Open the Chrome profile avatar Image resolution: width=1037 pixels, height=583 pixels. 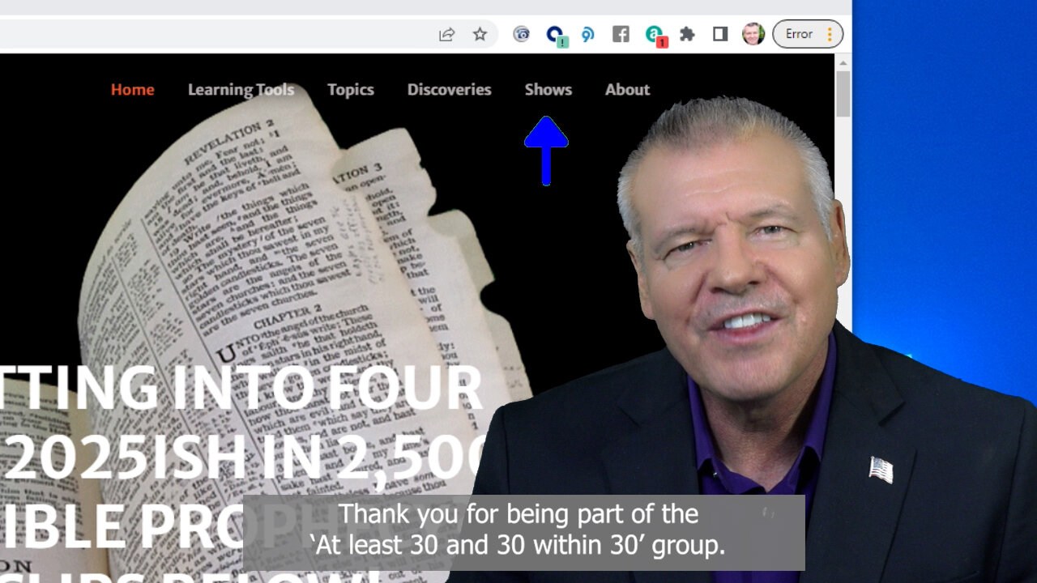[753, 34]
